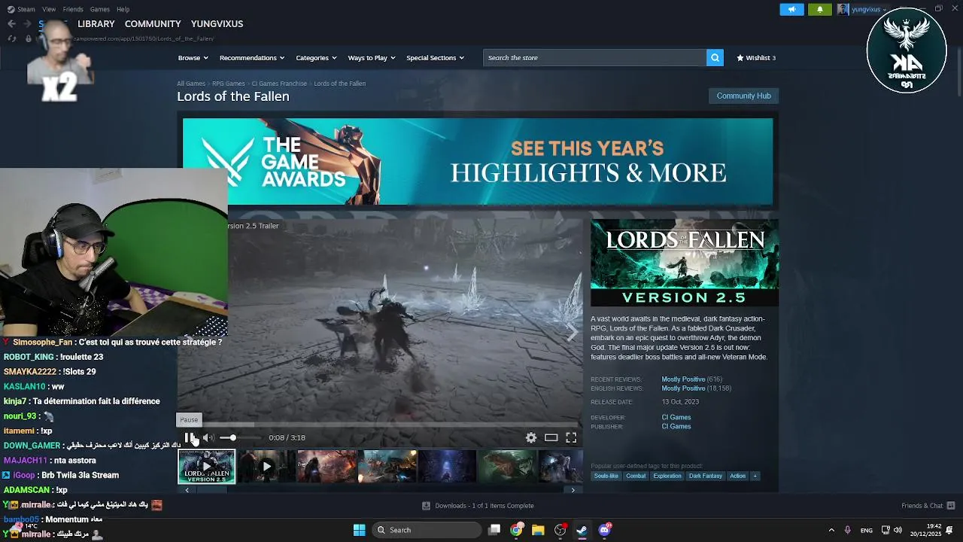Screen dimensions: 963x542
Task: Open publisher CI Games link
Action: tap(676, 426)
